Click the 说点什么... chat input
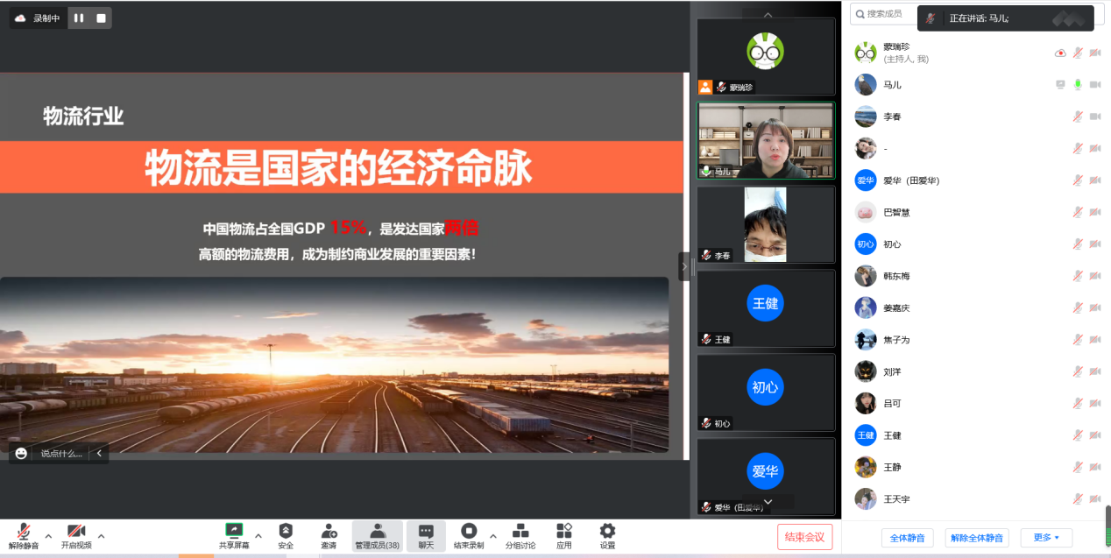This screenshot has height=558, width=1111. coord(61,454)
